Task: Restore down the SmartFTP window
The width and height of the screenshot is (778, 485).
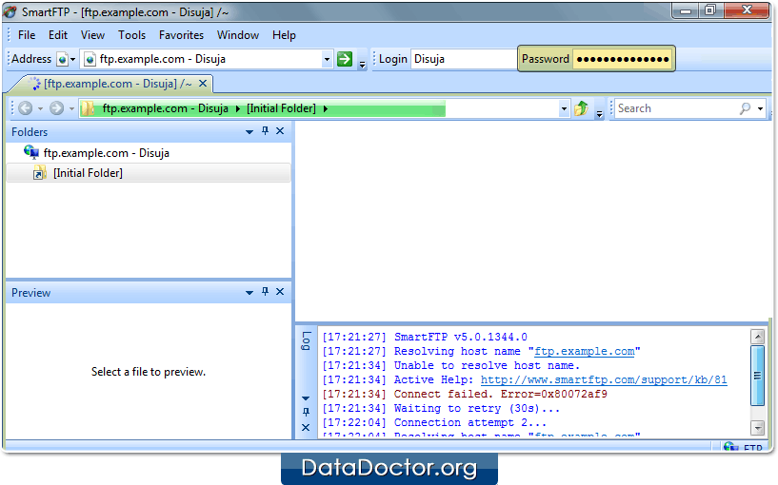Action: coord(710,10)
